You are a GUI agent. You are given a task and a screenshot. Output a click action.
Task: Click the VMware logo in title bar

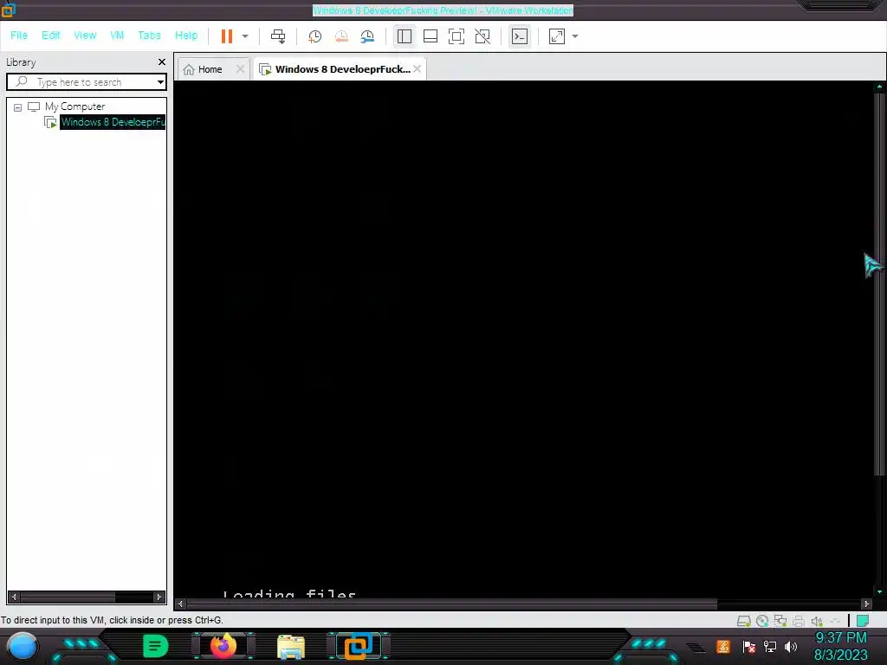[8, 9]
